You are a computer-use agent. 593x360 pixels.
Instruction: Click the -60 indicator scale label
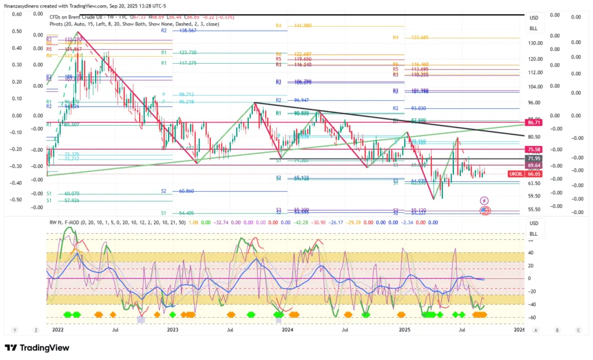click(x=532, y=317)
